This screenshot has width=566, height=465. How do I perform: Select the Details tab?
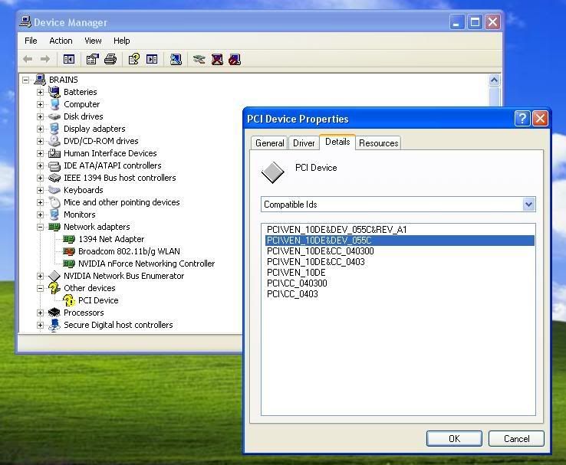coord(337,142)
